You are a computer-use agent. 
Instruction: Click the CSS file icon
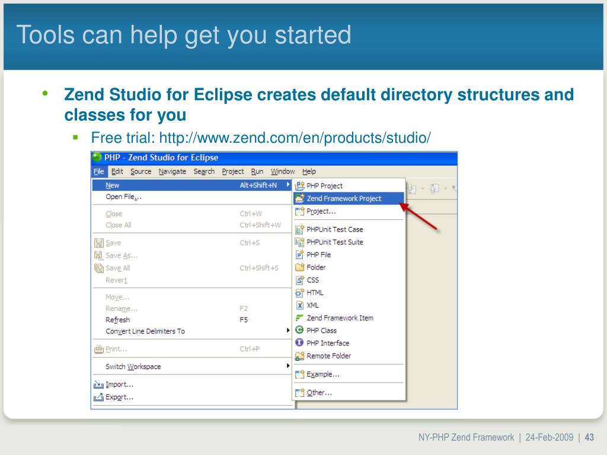tap(299, 280)
